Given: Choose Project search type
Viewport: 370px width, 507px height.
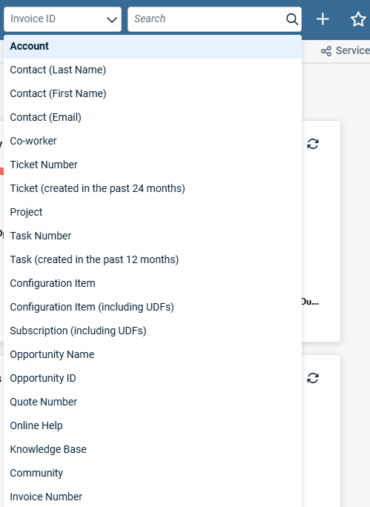Looking at the screenshot, I should pyautogui.click(x=153, y=212).
